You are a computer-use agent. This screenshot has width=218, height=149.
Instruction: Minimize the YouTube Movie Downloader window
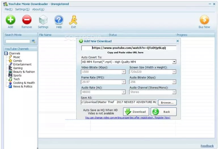(210, 4)
